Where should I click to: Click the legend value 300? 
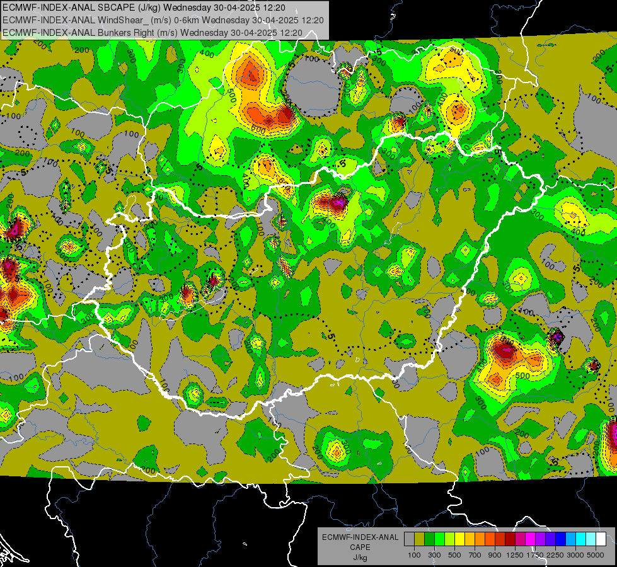434,555
